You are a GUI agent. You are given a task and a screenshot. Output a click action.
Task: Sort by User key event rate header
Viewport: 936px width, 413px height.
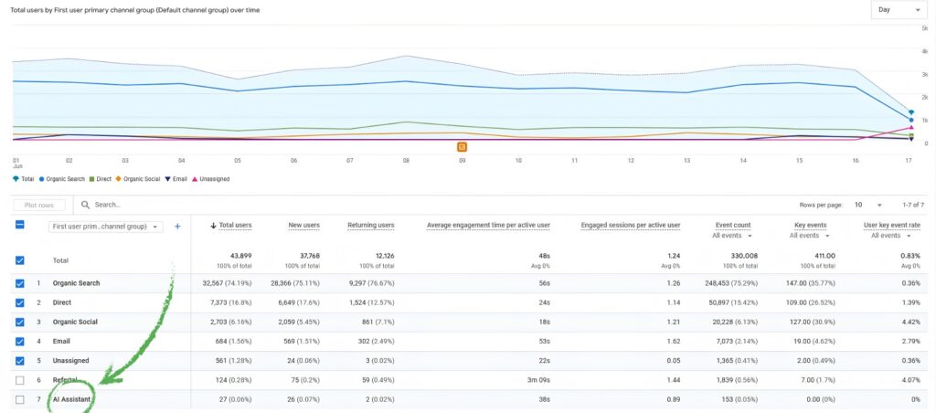pos(892,226)
